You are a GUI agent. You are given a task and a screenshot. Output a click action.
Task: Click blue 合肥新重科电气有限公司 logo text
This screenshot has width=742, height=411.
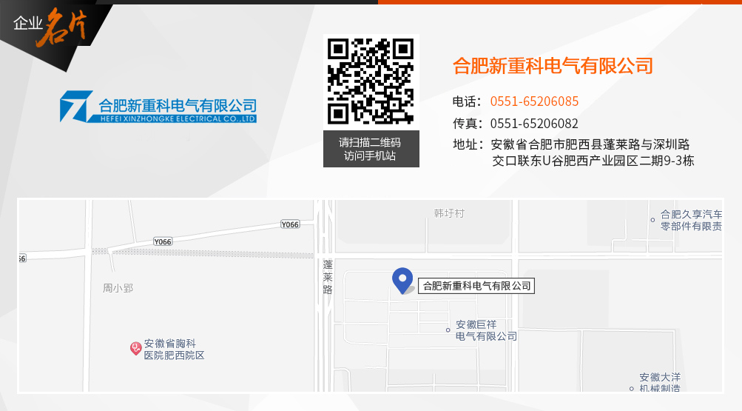178,106
